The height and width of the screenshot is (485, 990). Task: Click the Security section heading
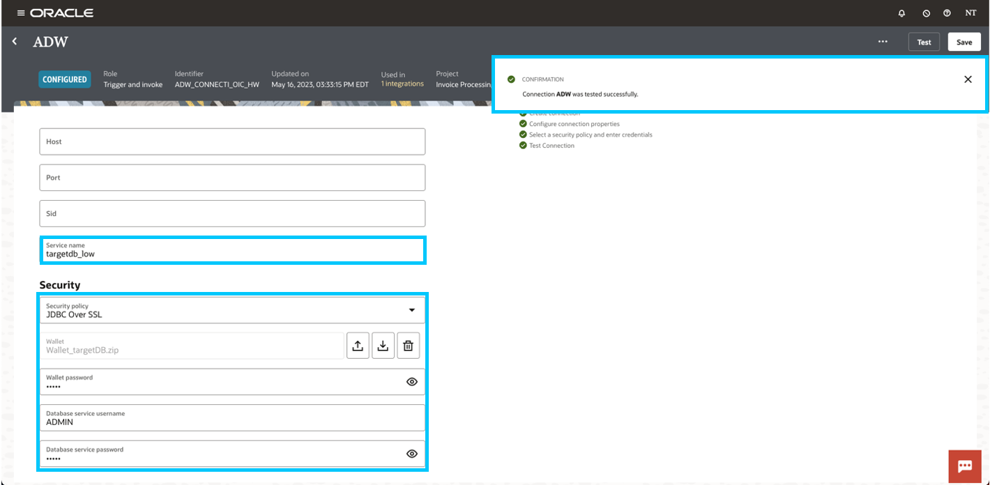[x=60, y=285]
